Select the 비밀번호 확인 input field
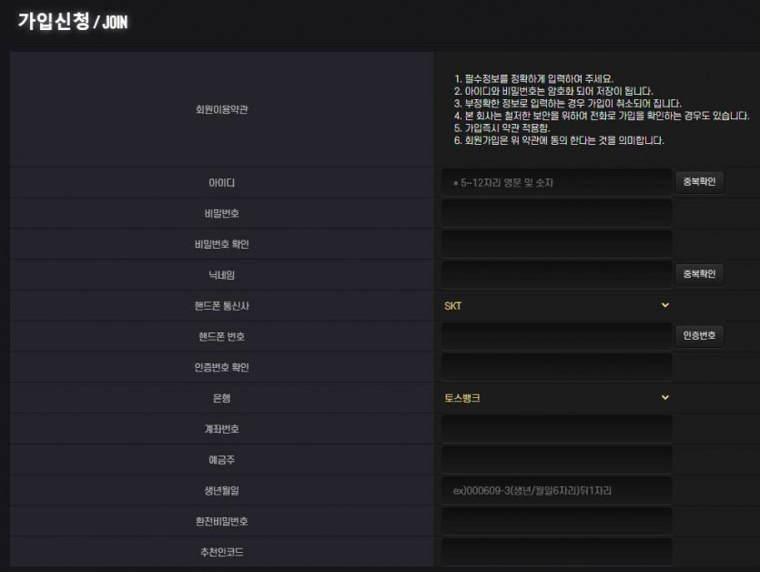Screen dimensions: 760x572 point(556,244)
